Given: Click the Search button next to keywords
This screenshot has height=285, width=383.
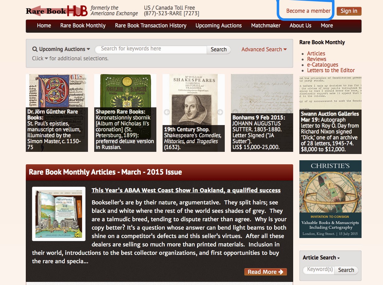Looking at the screenshot, I should pos(219,49).
